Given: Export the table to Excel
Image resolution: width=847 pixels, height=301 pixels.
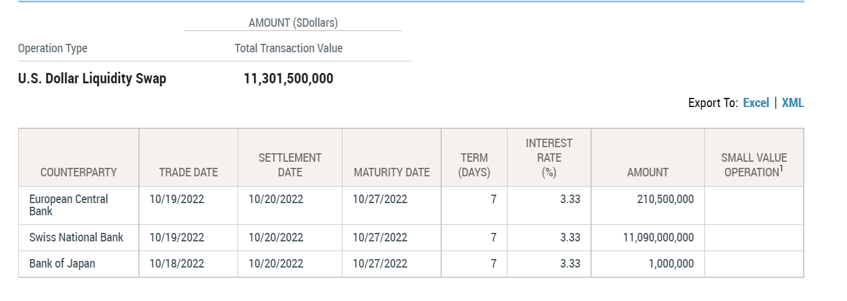Looking at the screenshot, I should [756, 103].
